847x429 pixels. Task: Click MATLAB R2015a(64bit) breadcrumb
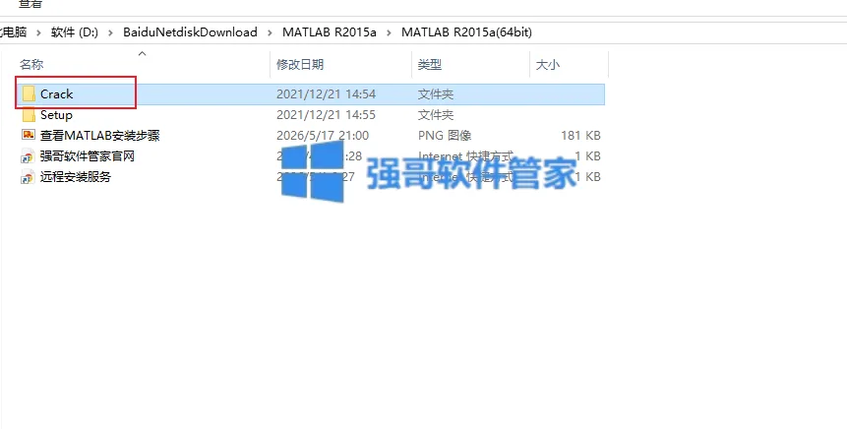pos(466,32)
